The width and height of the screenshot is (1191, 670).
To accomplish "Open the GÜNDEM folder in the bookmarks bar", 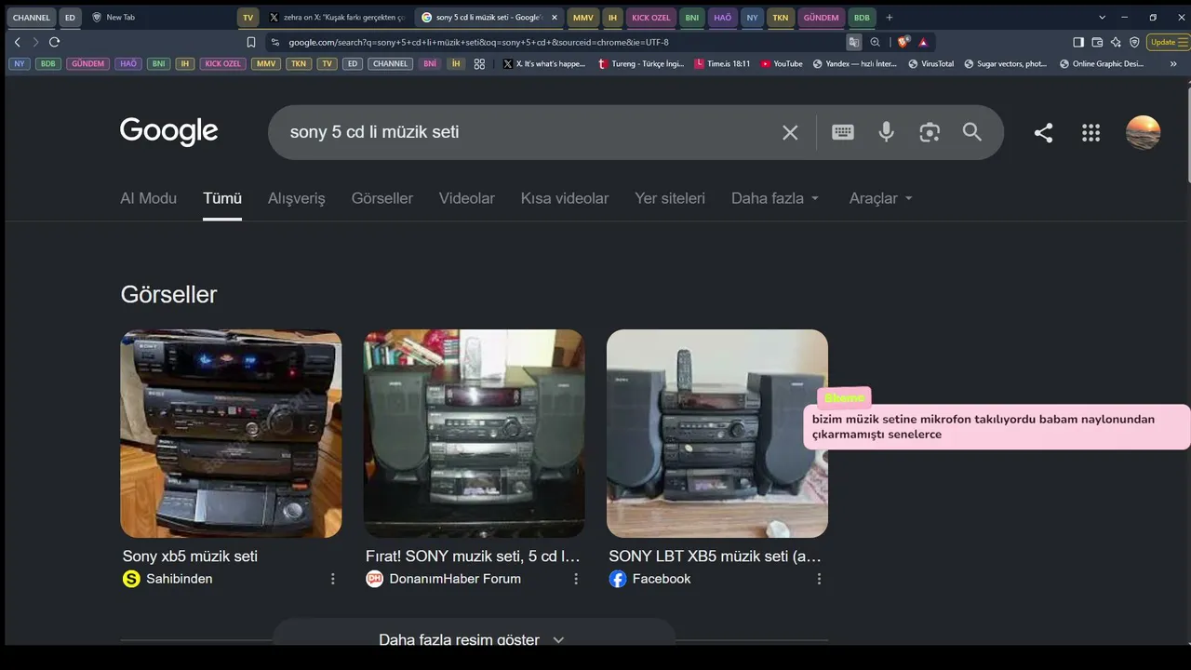I will [87, 64].
